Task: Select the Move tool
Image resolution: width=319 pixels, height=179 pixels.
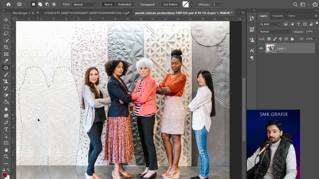Action: point(6,20)
